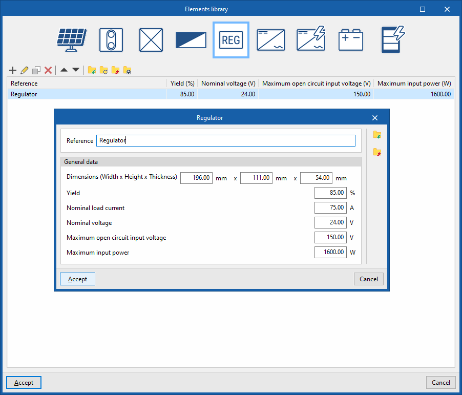Click the Reference text field
The image size is (462, 395).
[226, 140]
